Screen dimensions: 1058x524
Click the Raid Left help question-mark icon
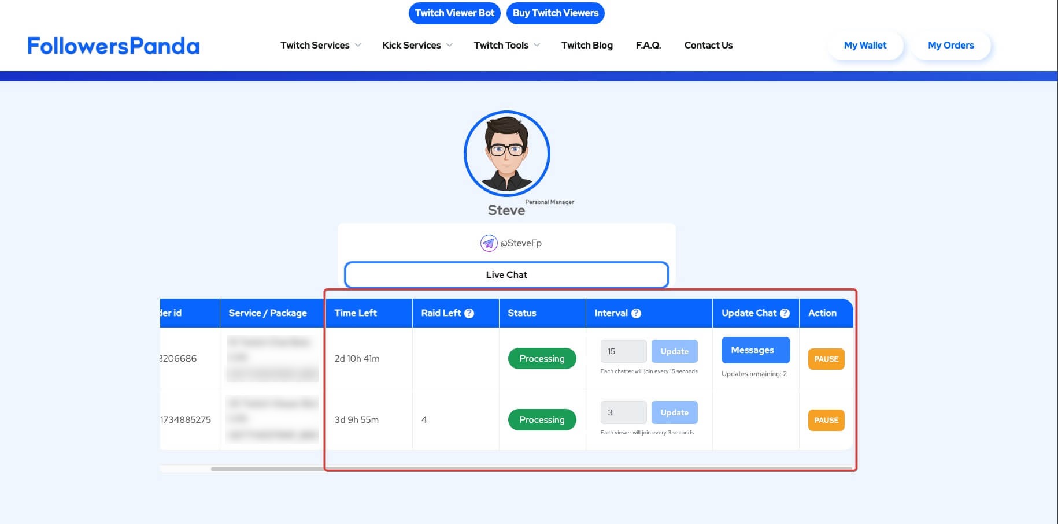pos(469,313)
